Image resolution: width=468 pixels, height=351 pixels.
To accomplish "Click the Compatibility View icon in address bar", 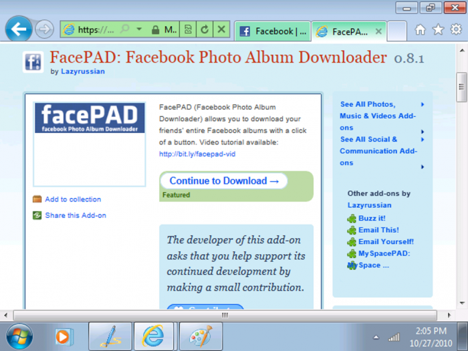I will pyautogui.click(x=188, y=29).
